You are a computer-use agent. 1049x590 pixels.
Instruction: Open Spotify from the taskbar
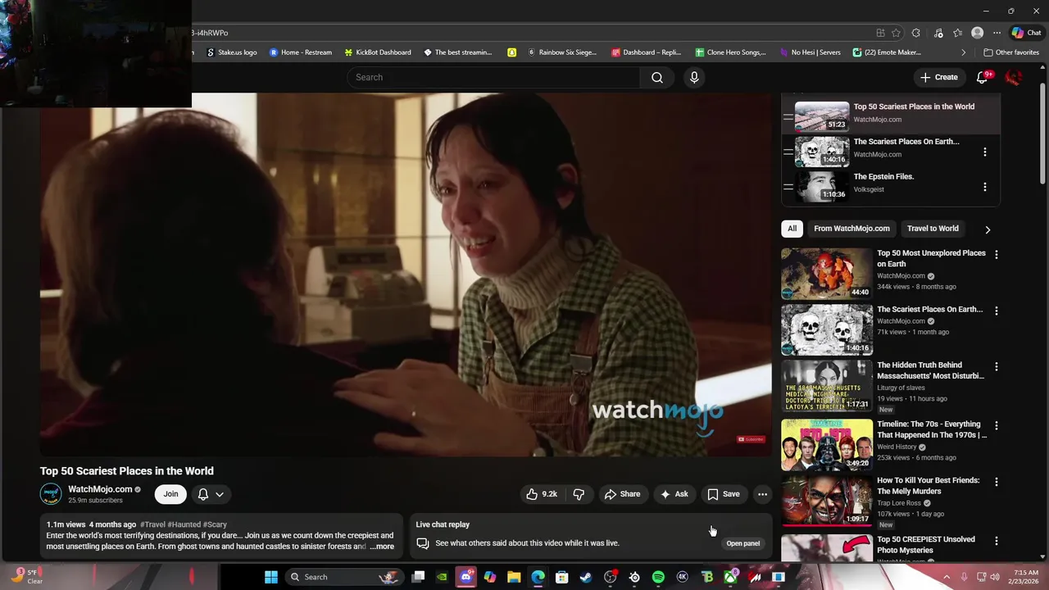click(658, 577)
